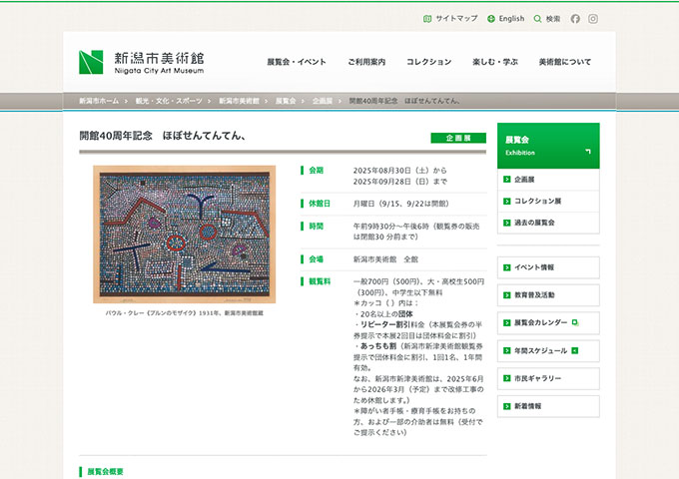Select 企画展 in the sidebar
679x479 pixels.
(x=548, y=180)
